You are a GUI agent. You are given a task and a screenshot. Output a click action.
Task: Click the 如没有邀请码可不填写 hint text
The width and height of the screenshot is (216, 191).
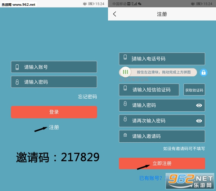(x=184, y=149)
